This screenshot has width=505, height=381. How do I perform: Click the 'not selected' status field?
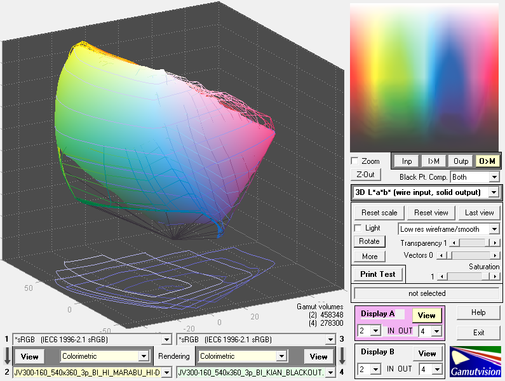click(427, 293)
